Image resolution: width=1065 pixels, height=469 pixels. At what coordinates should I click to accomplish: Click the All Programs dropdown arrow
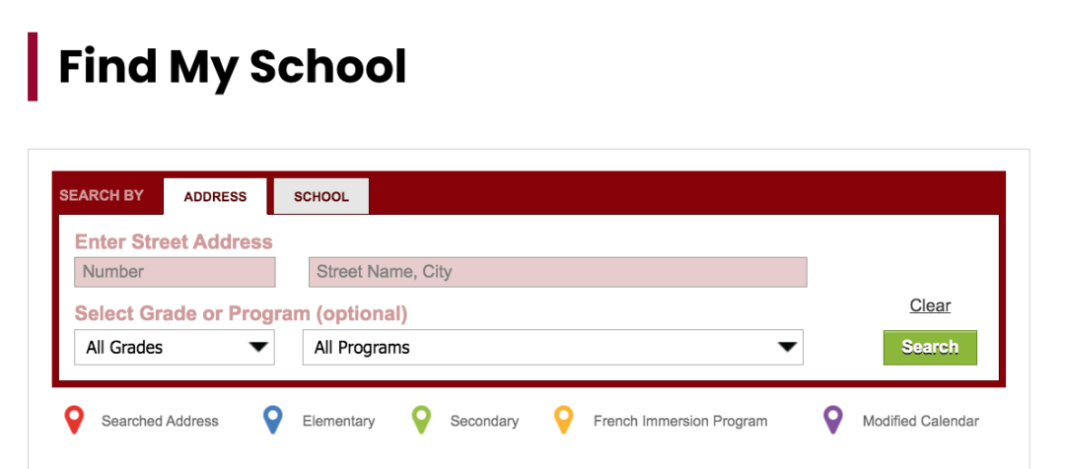pos(787,348)
